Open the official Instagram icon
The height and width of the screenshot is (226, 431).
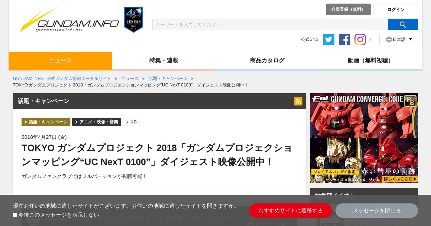(360, 39)
